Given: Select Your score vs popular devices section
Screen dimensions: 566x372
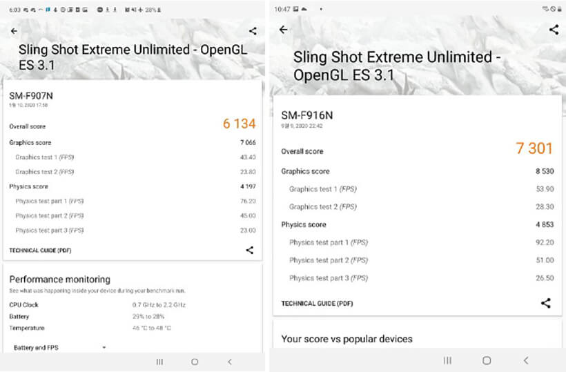Looking at the screenshot, I should pos(347,339).
